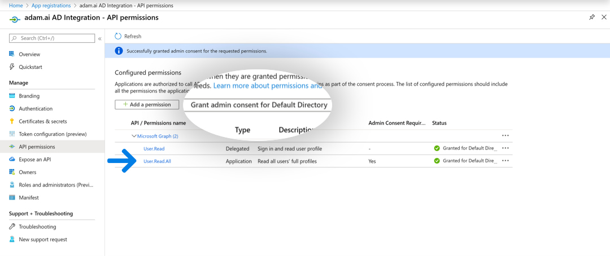Click the New support request icon
Screen dimensions: 610x256
click(12, 239)
